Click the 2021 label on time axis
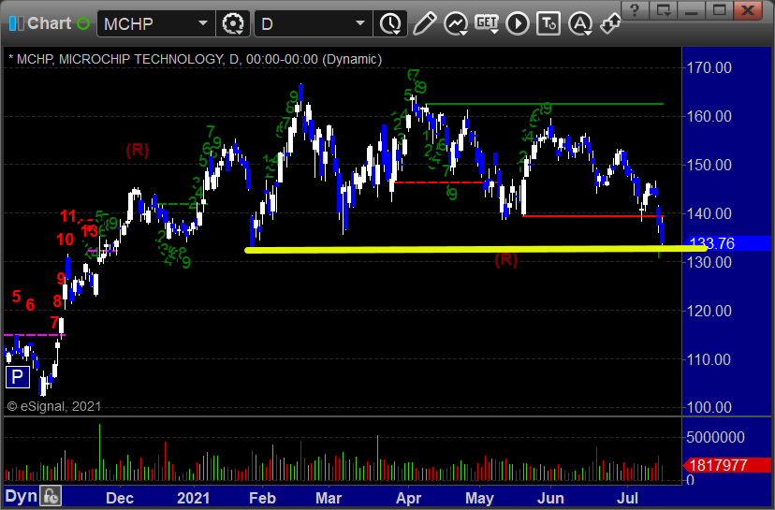775x510 pixels. (193, 498)
